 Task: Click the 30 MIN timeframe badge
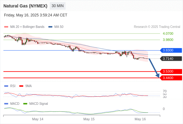[x=58, y=6]
